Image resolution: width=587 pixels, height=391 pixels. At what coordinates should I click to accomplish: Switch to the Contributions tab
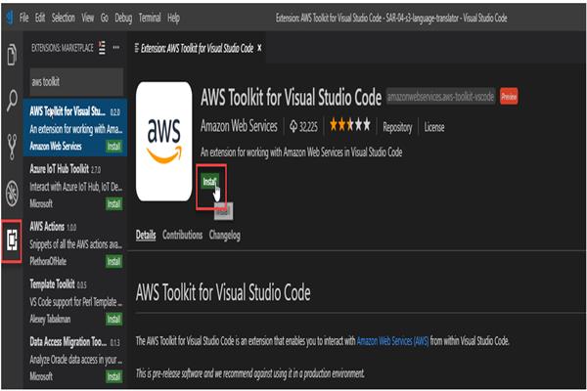pyautogui.click(x=182, y=236)
